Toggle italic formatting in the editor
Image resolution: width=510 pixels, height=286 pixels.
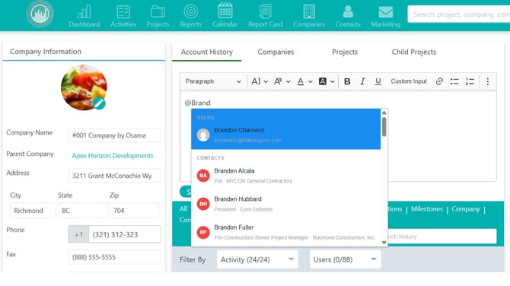[x=362, y=81]
